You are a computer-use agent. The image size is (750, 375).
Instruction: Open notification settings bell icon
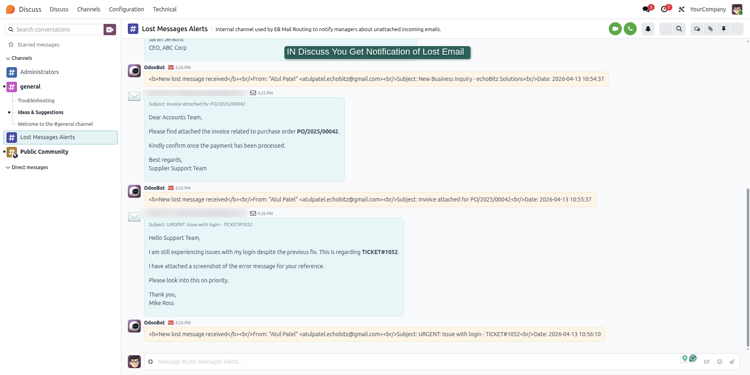pos(648,29)
